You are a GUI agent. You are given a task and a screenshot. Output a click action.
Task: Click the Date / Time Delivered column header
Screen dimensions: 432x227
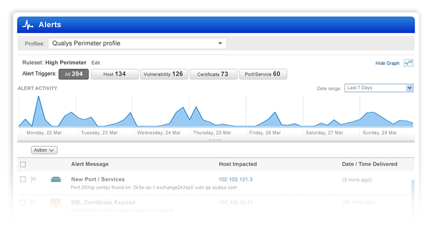(x=369, y=164)
